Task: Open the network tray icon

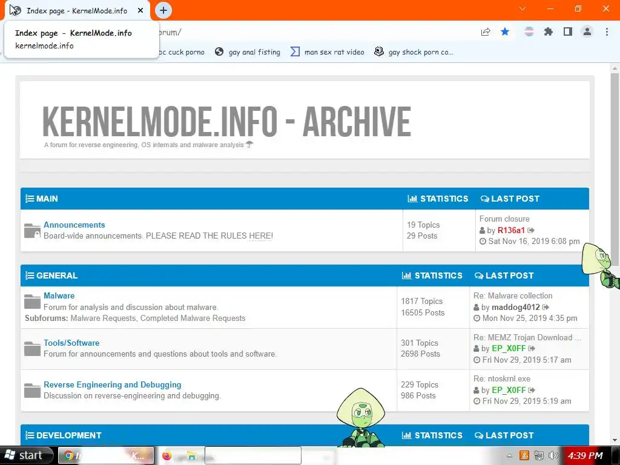Action: [x=538, y=455]
